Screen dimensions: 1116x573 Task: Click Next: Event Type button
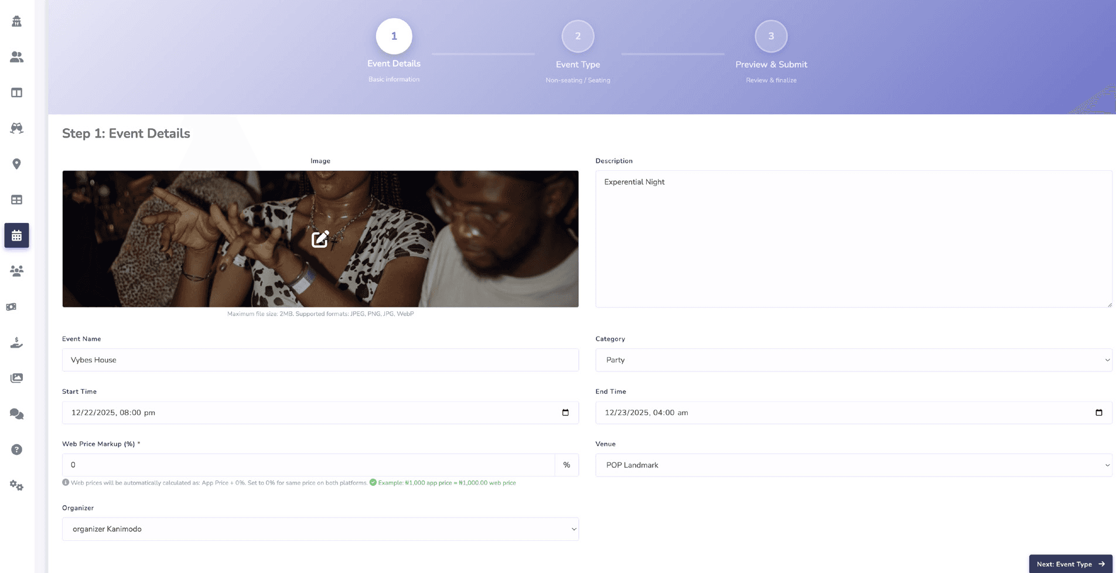click(1070, 564)
